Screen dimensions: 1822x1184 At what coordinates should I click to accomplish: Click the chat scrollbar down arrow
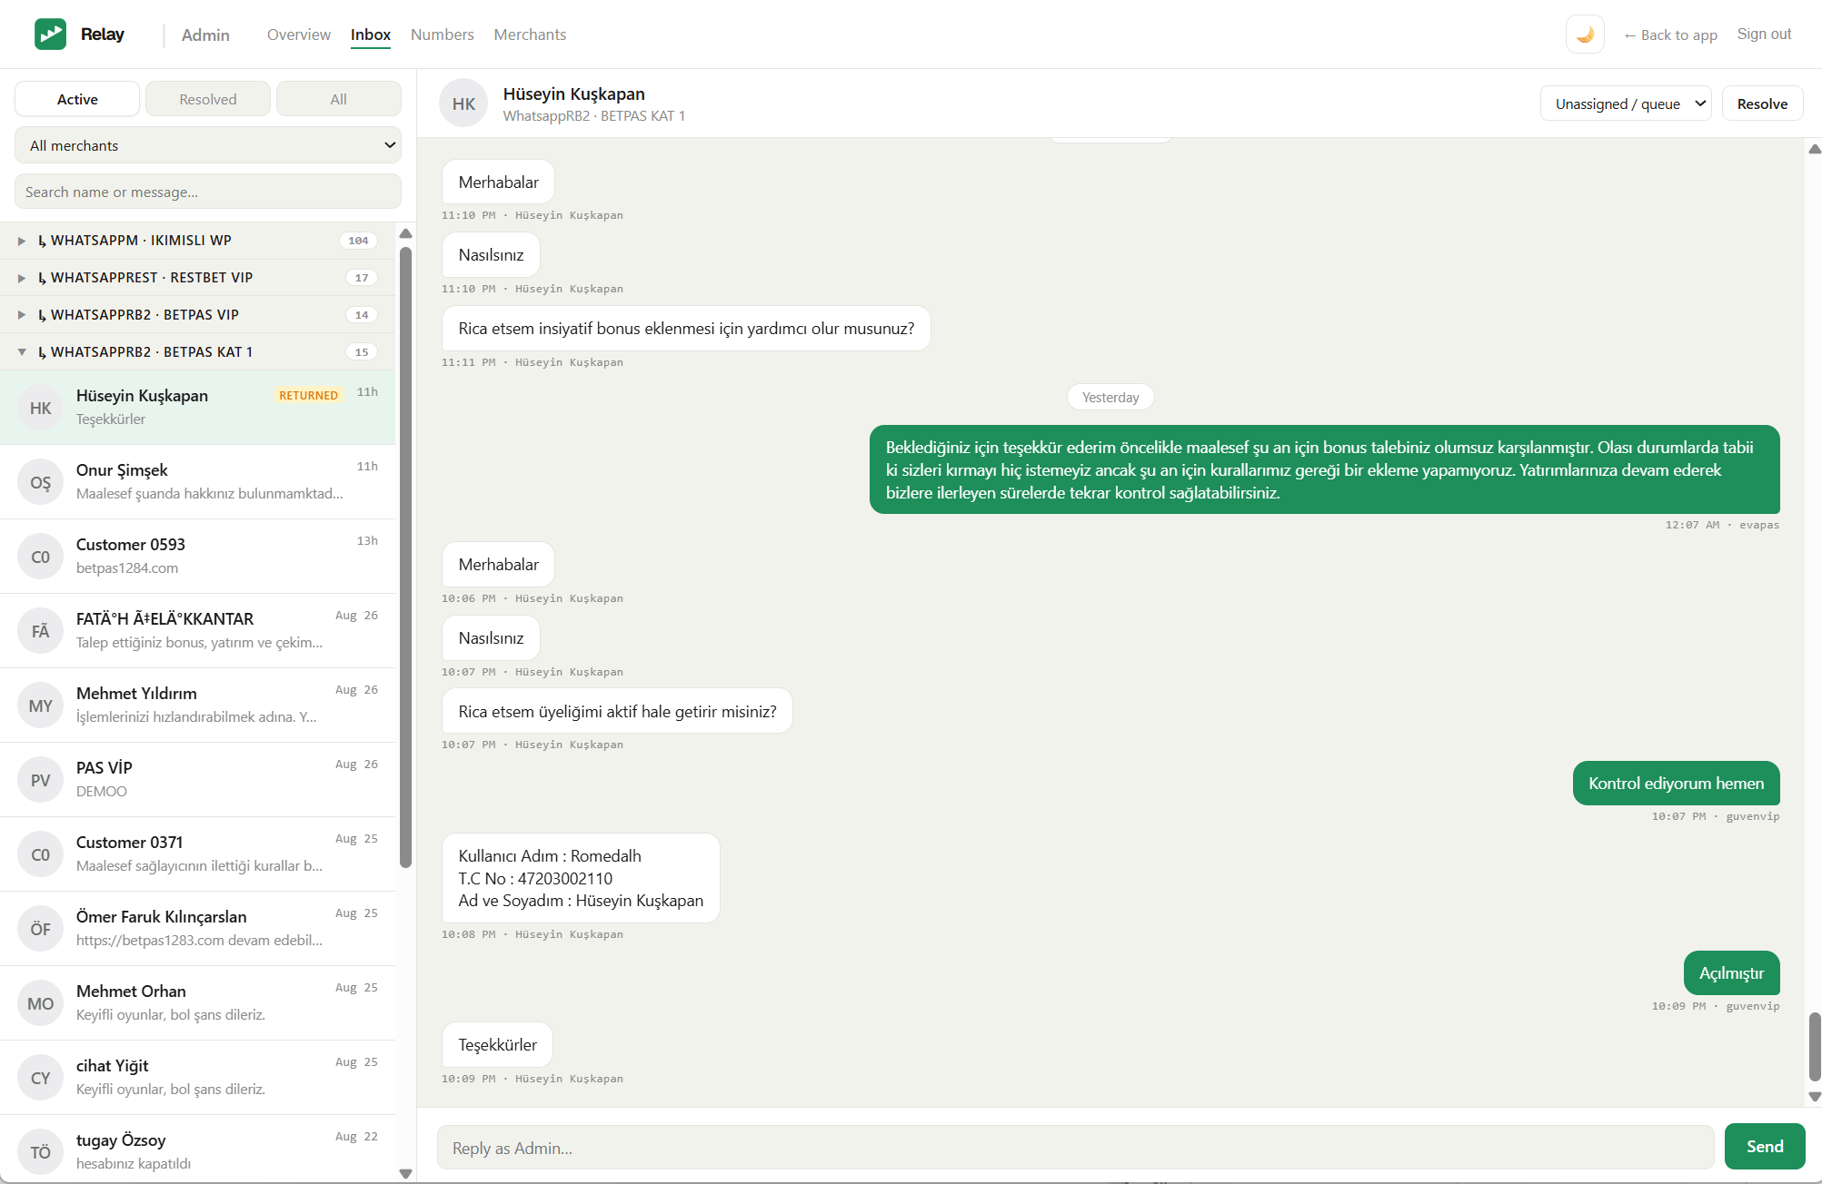pos(1814,1097)
